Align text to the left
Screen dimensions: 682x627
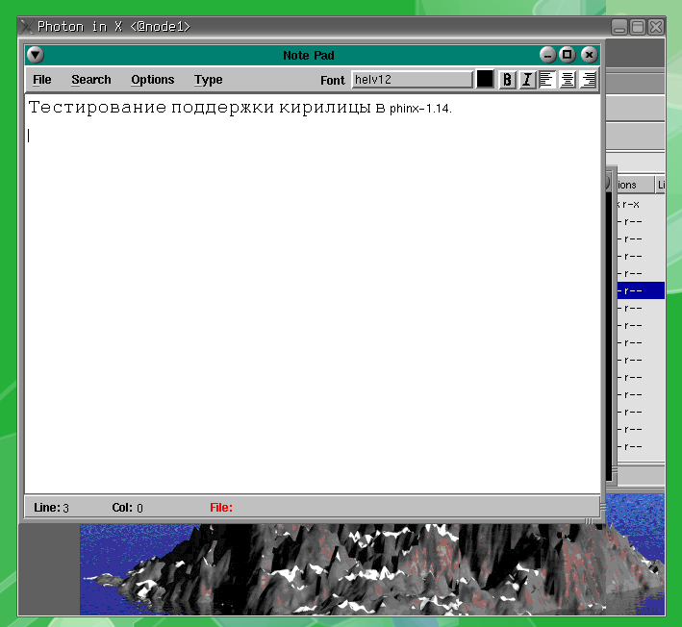pyautogui.click(x=546, y=80)
